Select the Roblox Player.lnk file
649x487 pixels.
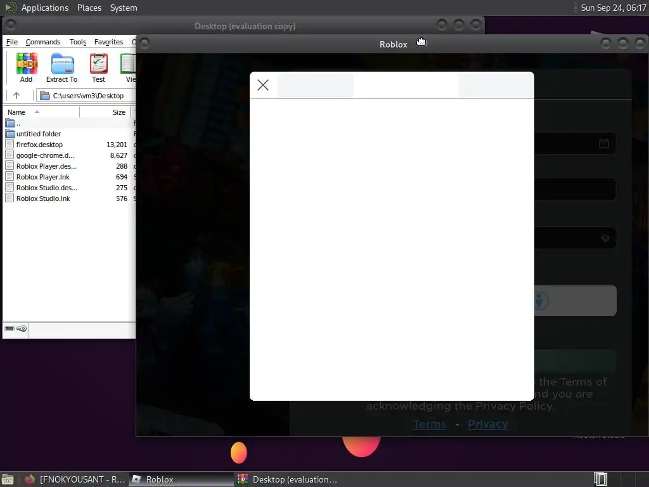point(70,177)
